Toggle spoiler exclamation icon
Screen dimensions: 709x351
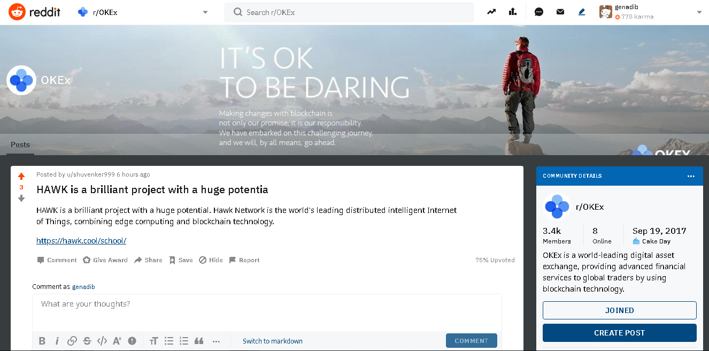pyautogui.click(x=132, y=341)
